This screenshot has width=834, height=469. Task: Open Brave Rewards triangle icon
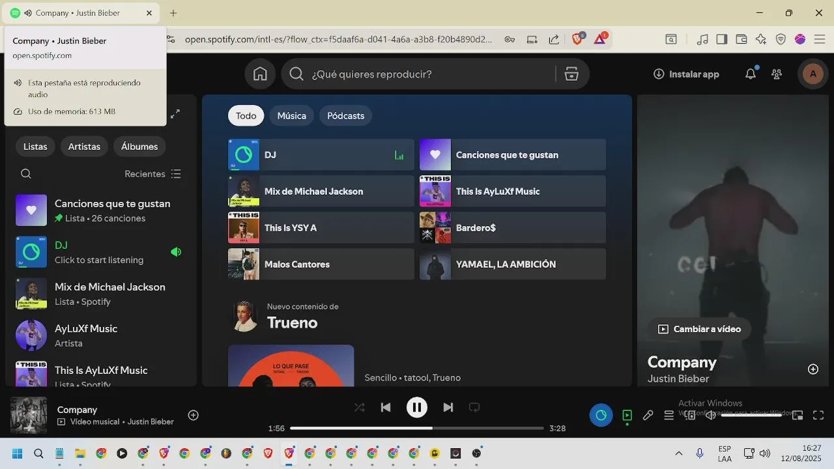[x=599, y=39]
